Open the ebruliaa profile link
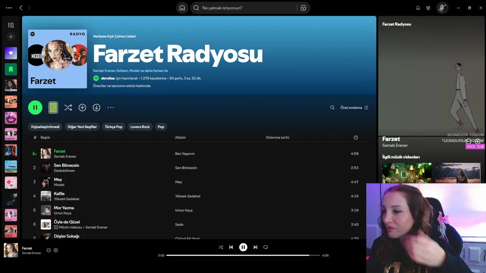Viewport: 486px width, 273px height. [108, 78]
